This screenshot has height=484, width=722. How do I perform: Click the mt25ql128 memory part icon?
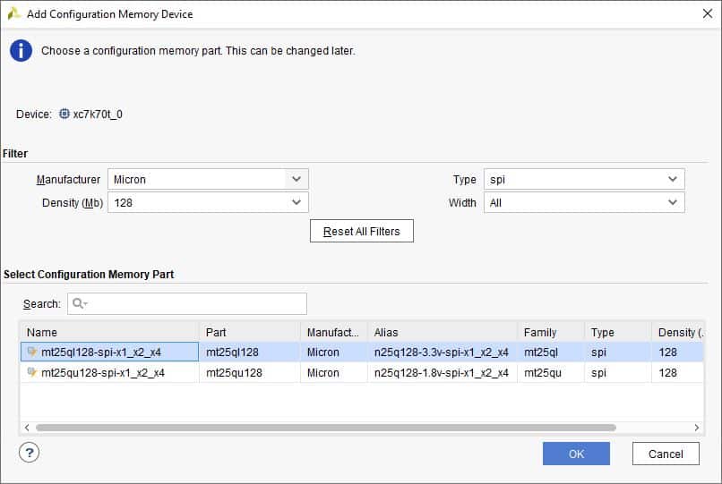tap(32, 352)
